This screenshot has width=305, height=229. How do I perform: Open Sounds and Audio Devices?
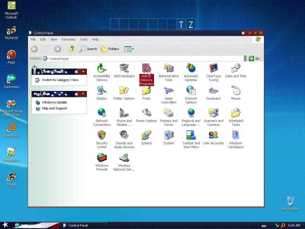click(x=124, y=140)
